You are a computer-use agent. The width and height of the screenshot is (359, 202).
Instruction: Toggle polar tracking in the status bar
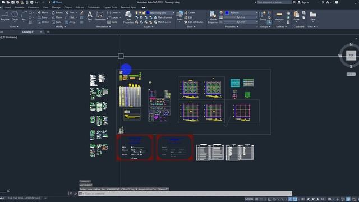pyautogui.click(x=274, y=199)
